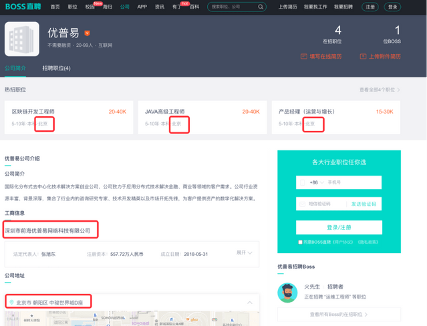This screenshot has height=326, width=427.
Task: Click 20-40K salary on 区块链开发工程师 card
Action: [x=118, y=112]
